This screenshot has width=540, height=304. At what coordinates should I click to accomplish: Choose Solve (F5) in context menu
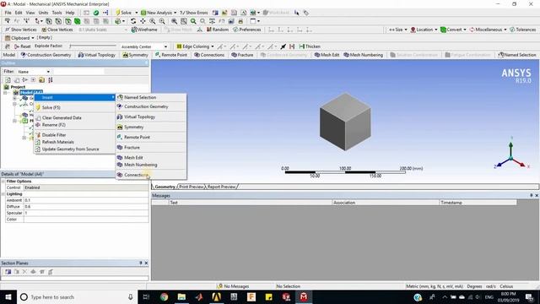[74, 107]
